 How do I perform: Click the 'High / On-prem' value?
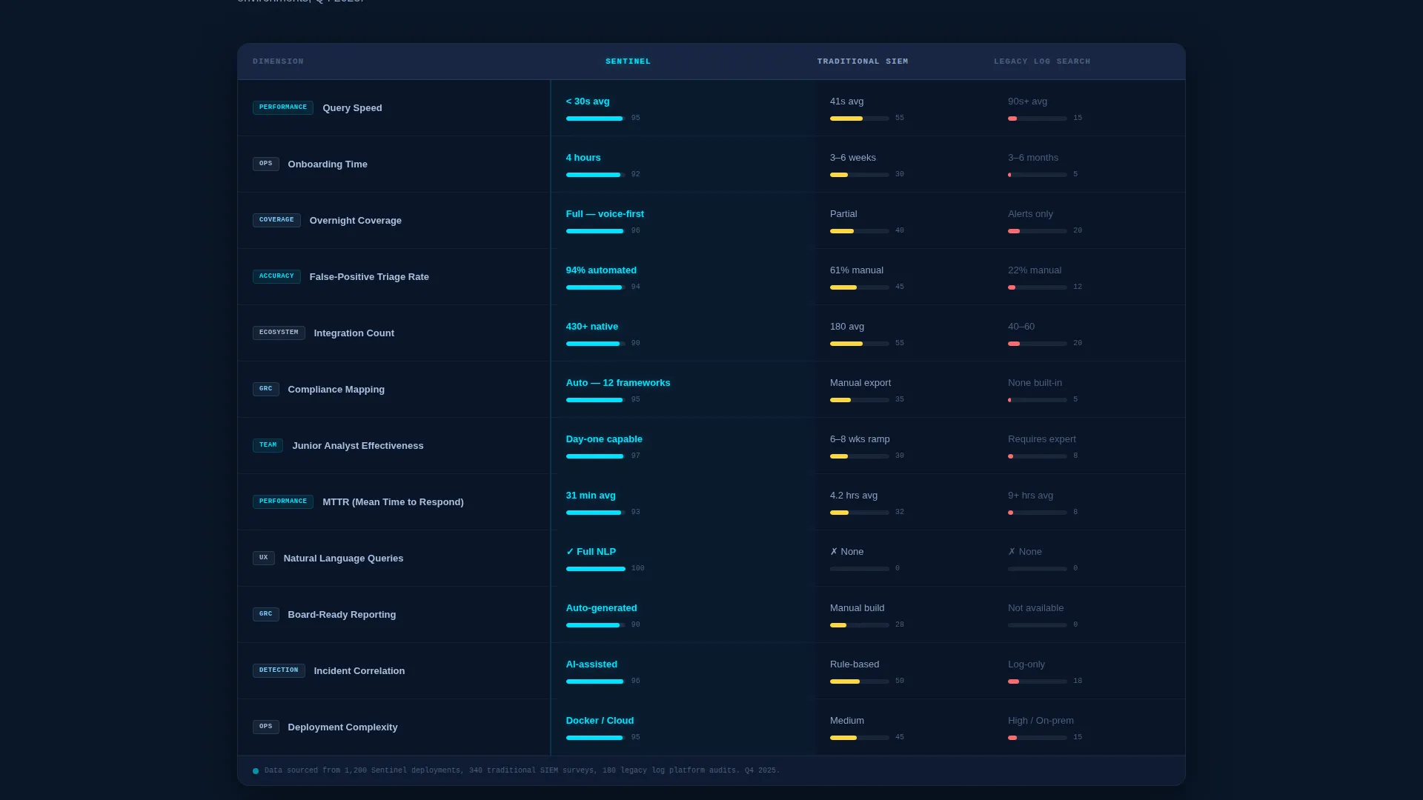(x=1041, y=721)
